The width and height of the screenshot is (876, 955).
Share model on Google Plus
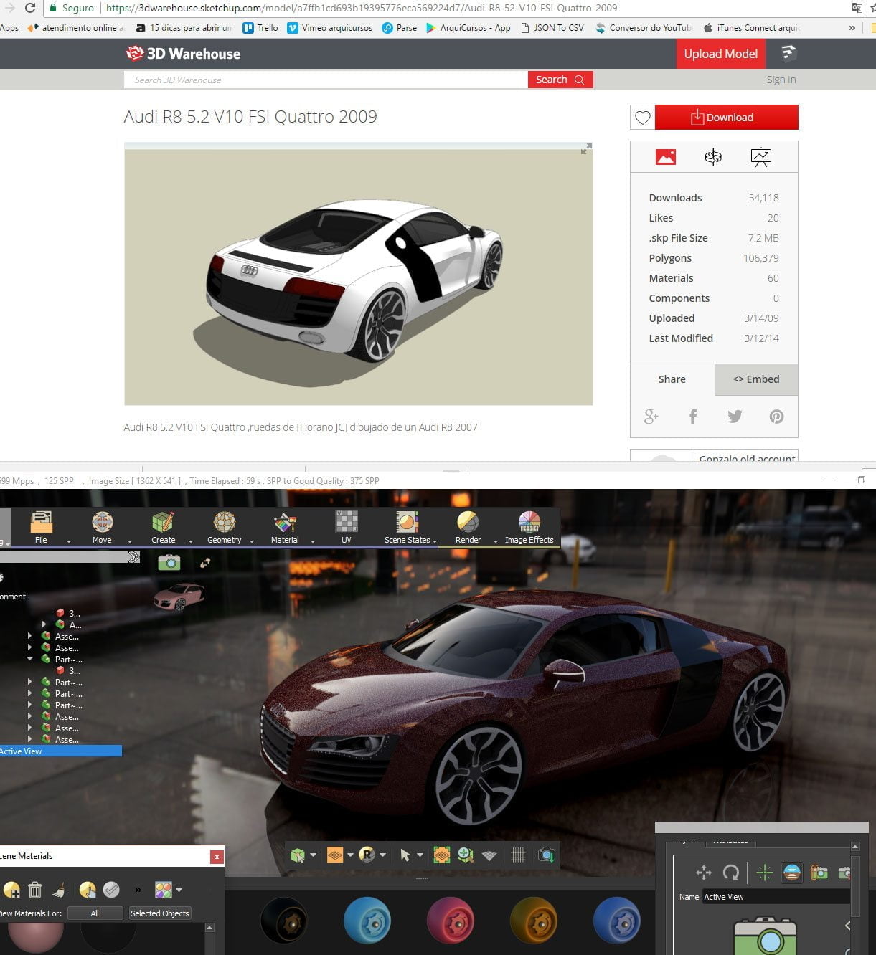[651, 417]
